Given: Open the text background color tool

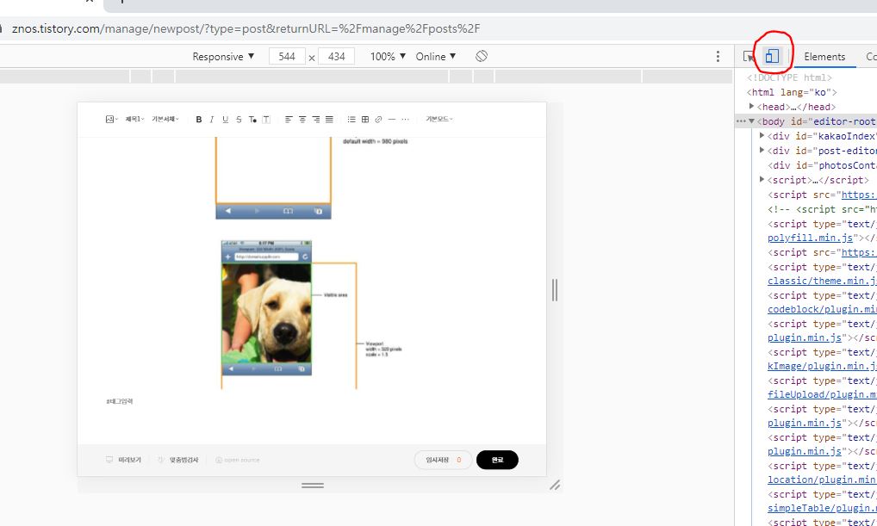Looking at the screenshot, I should [x=266, y=119].
